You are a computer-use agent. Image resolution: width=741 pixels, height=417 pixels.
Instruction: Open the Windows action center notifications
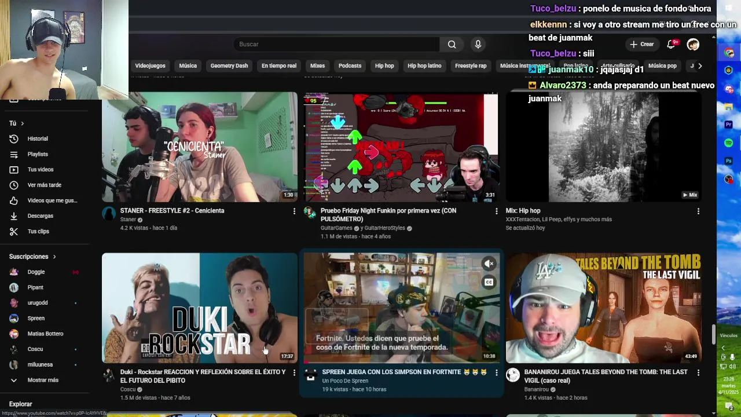click(x=729, y=407)
